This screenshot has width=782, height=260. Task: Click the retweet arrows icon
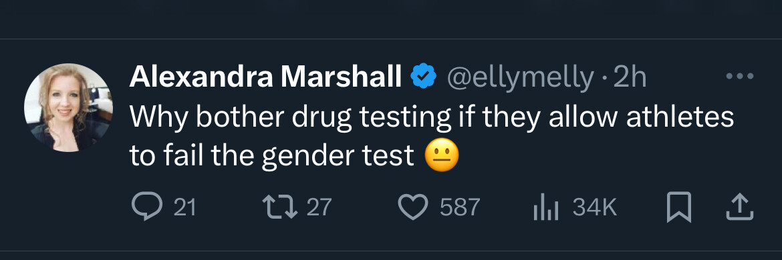click(280, 207)
